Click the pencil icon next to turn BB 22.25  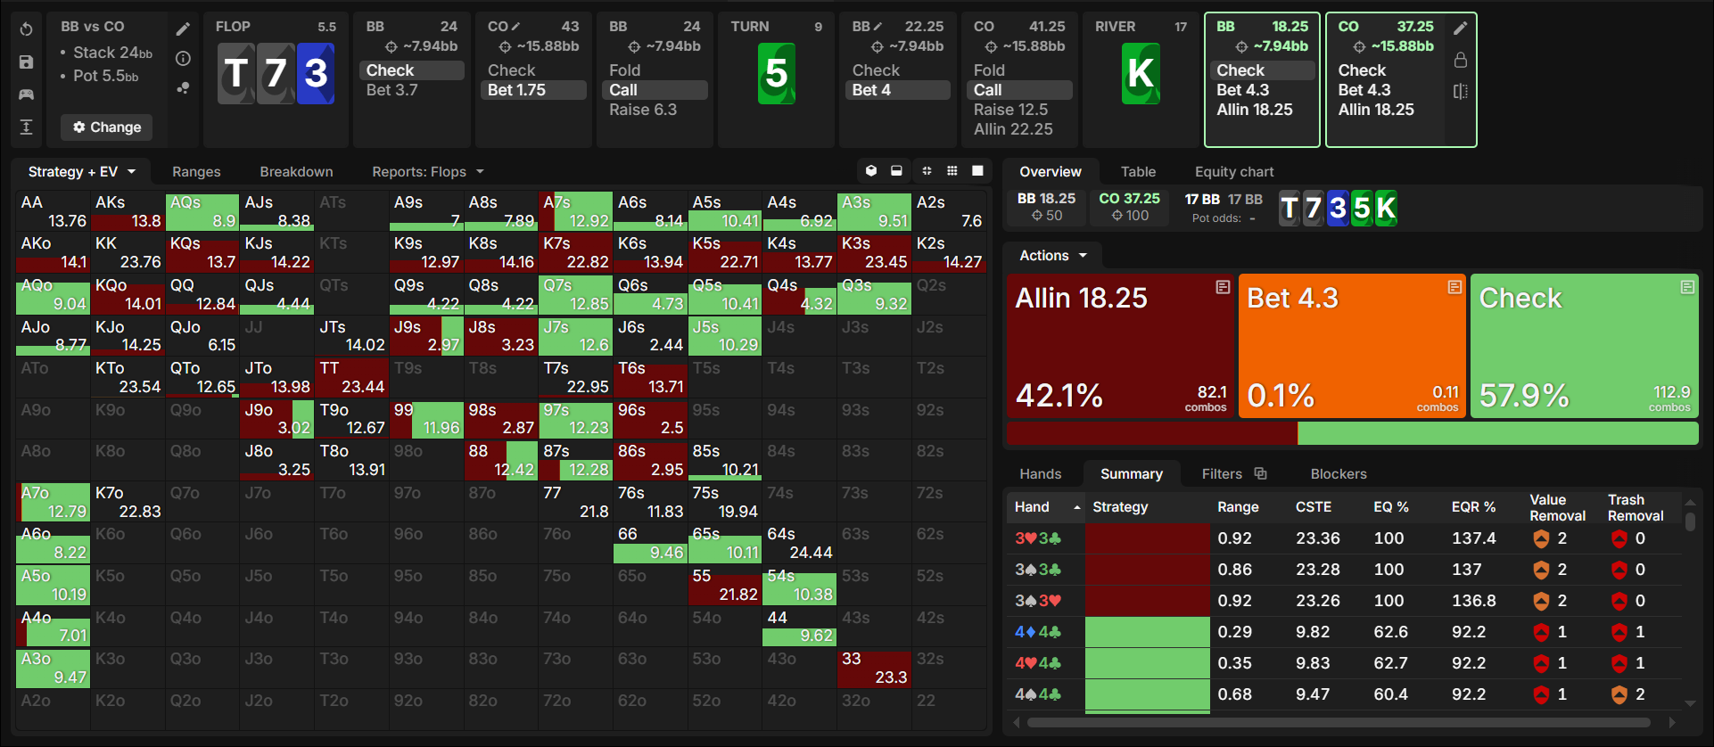878,27
